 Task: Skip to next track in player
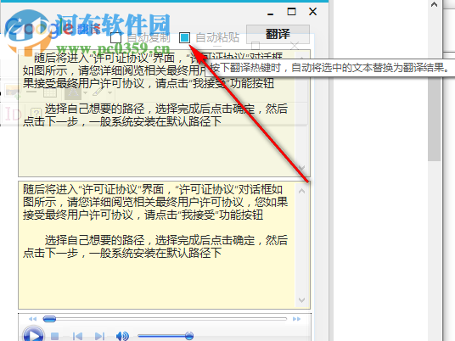[99, 337]
